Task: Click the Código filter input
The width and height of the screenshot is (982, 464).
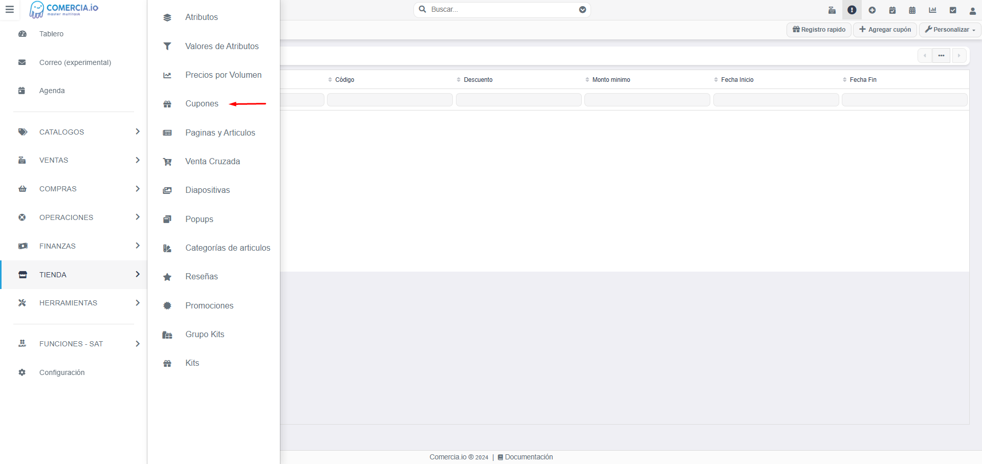Action: (390, 100)
